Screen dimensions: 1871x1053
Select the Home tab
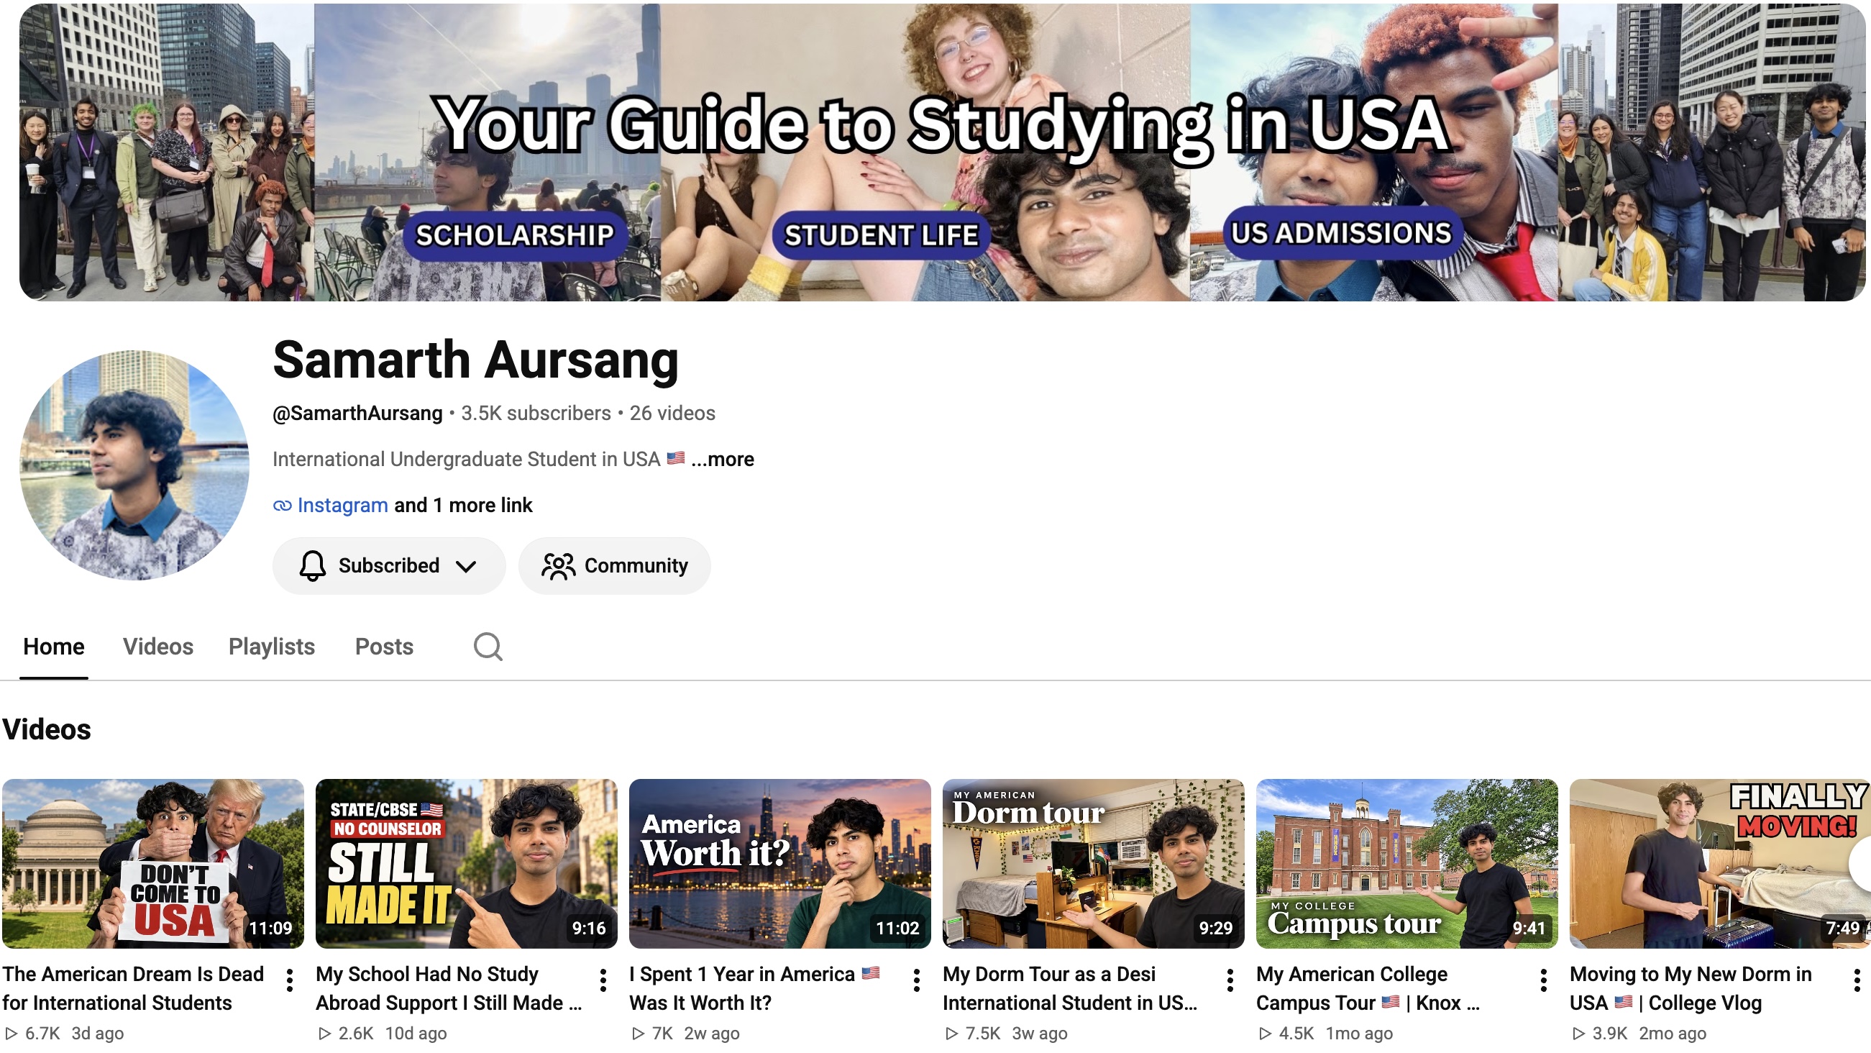[x=54, y=647]
